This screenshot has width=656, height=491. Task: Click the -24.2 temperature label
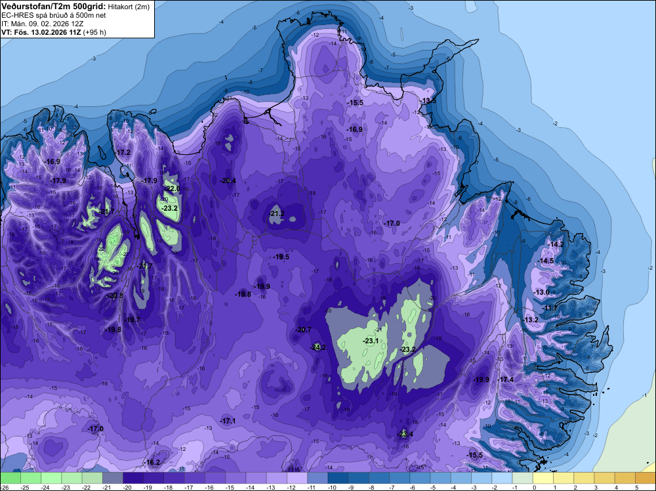point(318,347)
